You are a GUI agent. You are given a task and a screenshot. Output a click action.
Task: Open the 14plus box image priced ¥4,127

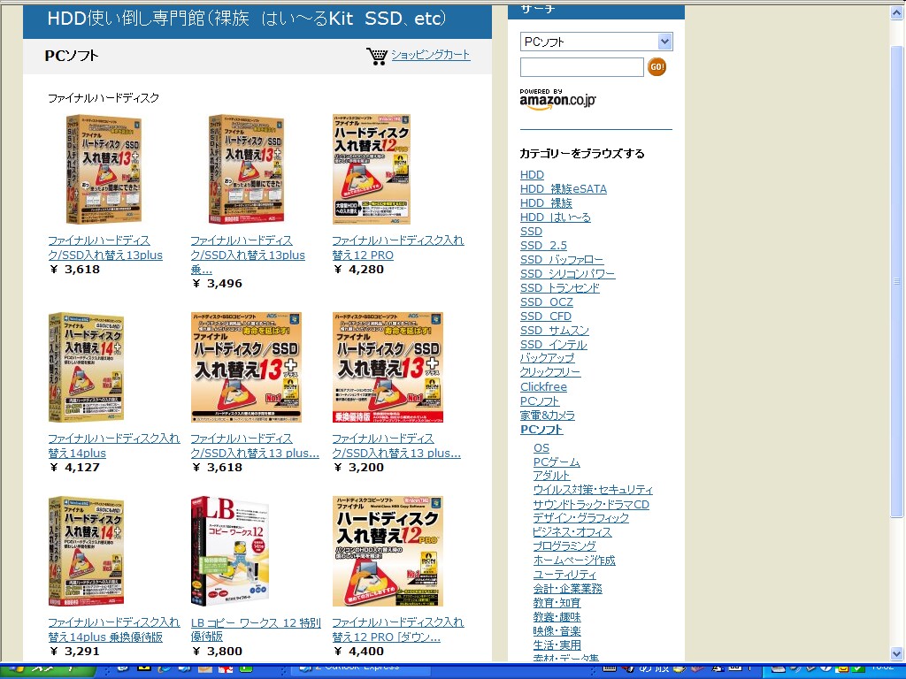pos(86,367)
